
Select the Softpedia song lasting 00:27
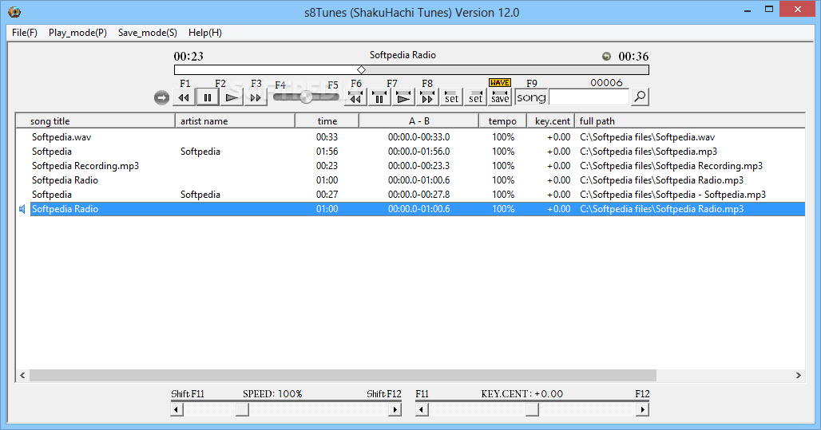(x=418, y=195)
